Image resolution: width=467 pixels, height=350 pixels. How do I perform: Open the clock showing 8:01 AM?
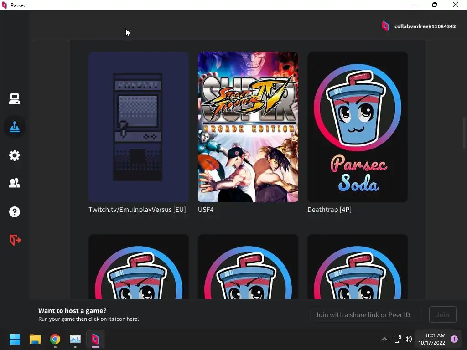[x=432, y=339]
